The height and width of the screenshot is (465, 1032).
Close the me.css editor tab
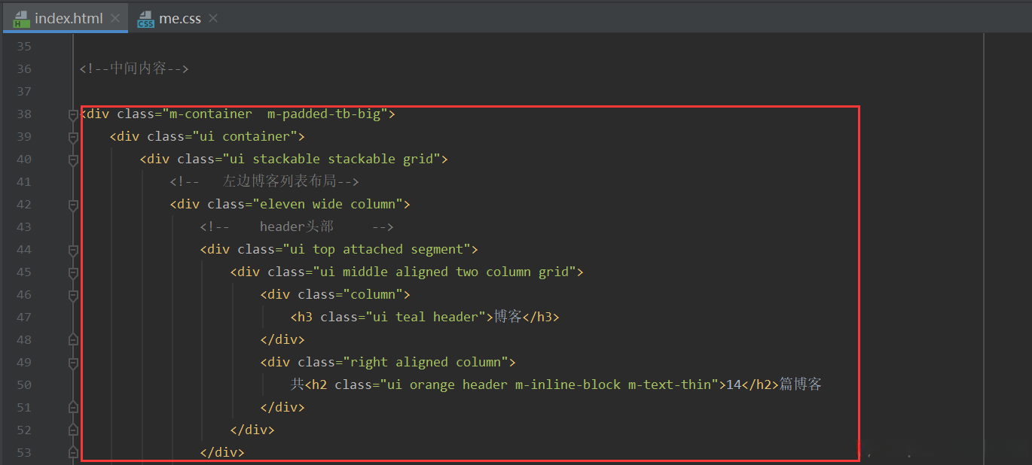(213, 18)
